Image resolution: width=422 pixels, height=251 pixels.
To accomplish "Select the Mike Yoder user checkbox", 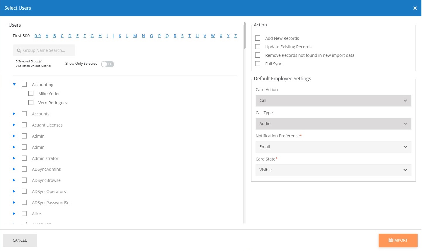I will (31, 94).
